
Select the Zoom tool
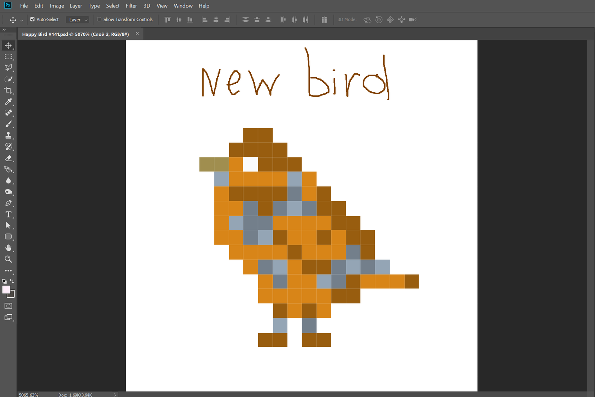pyautogui.click(x=8, y=259)
